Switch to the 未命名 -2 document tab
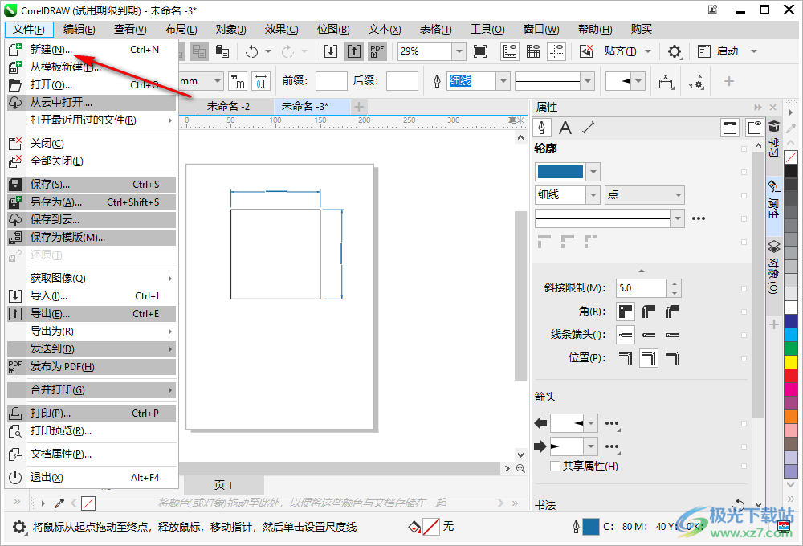This screenshot has width=803, height=546. (228, 107)
